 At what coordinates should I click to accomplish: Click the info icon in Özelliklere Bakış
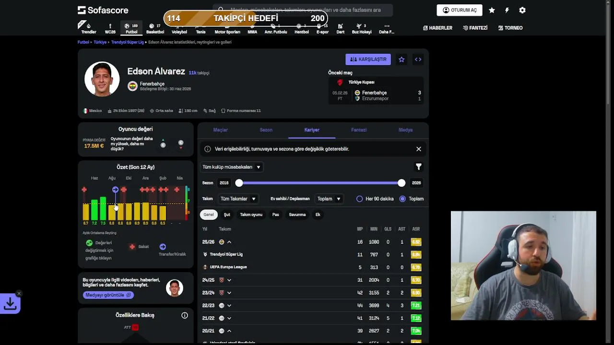[x=185, y=315]
